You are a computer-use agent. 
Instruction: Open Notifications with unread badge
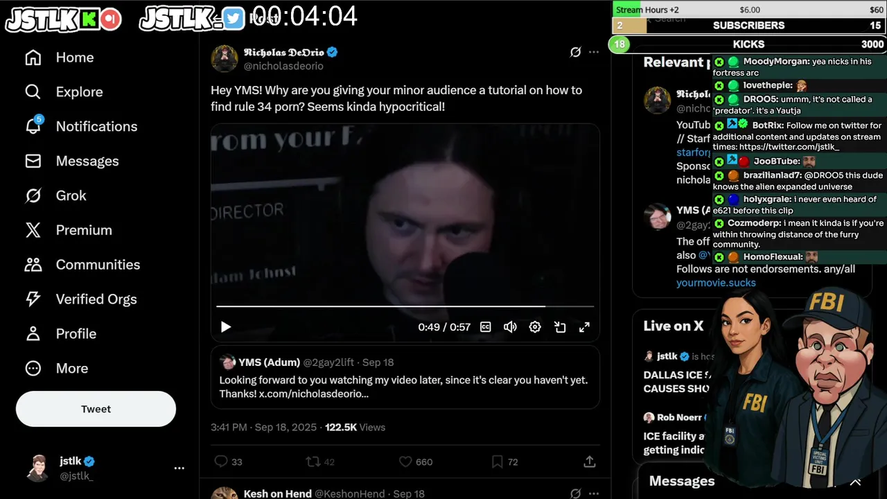tap(80, 126)
